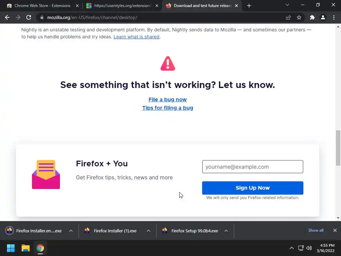Click the page's vertical scrollbar thumb
This screenshot has height=256, width=341.
point(338,148)
